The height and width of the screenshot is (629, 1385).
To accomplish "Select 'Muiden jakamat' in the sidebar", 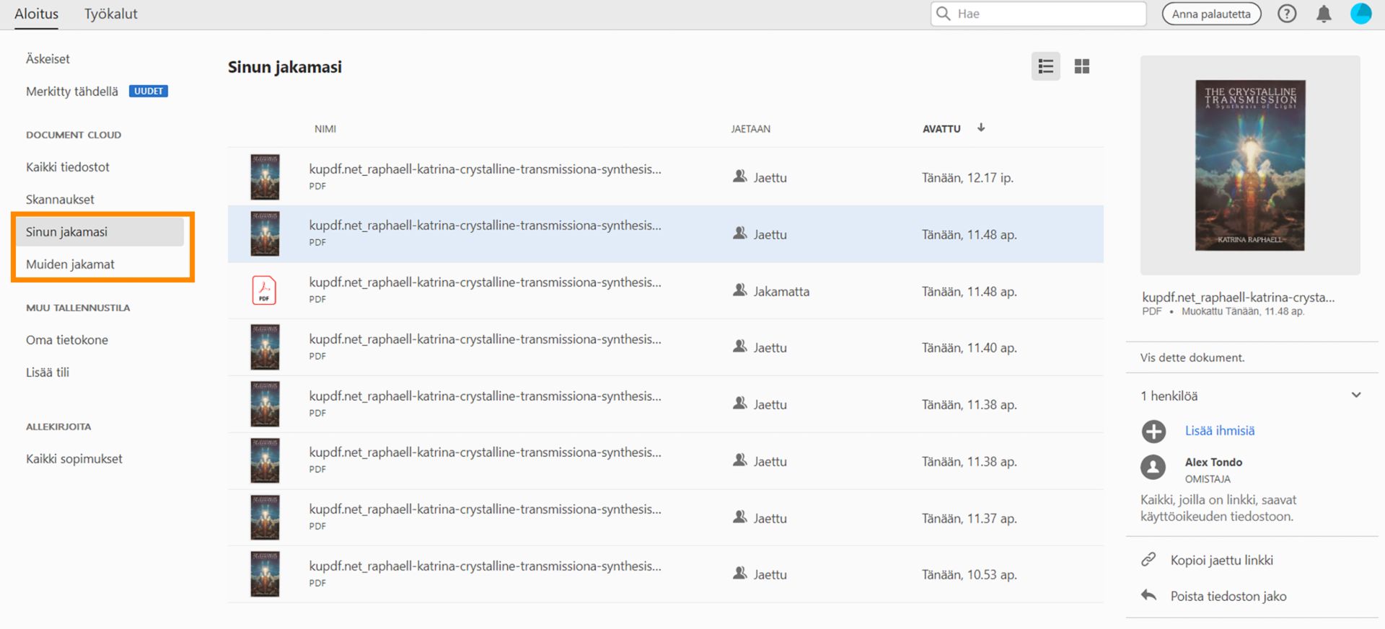I will 70,264.
